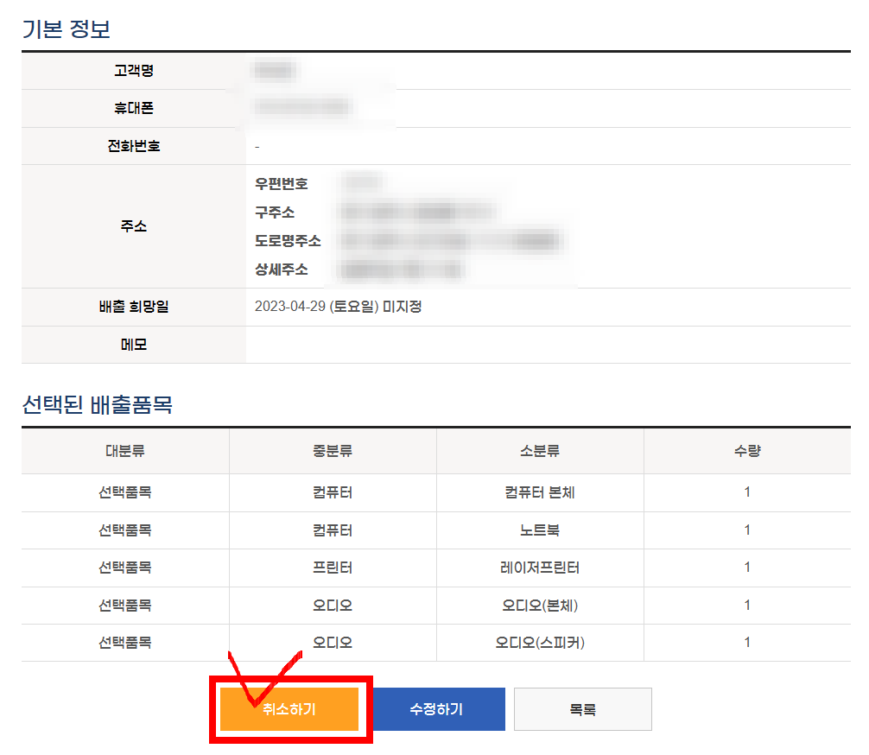
Task: Click the 전화번호 field value
Action: [x=259, y=146]
